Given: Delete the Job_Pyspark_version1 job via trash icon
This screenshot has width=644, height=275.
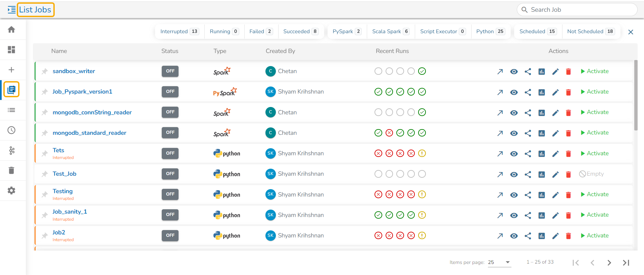Looking at the screenshot, I should point(568,92).
